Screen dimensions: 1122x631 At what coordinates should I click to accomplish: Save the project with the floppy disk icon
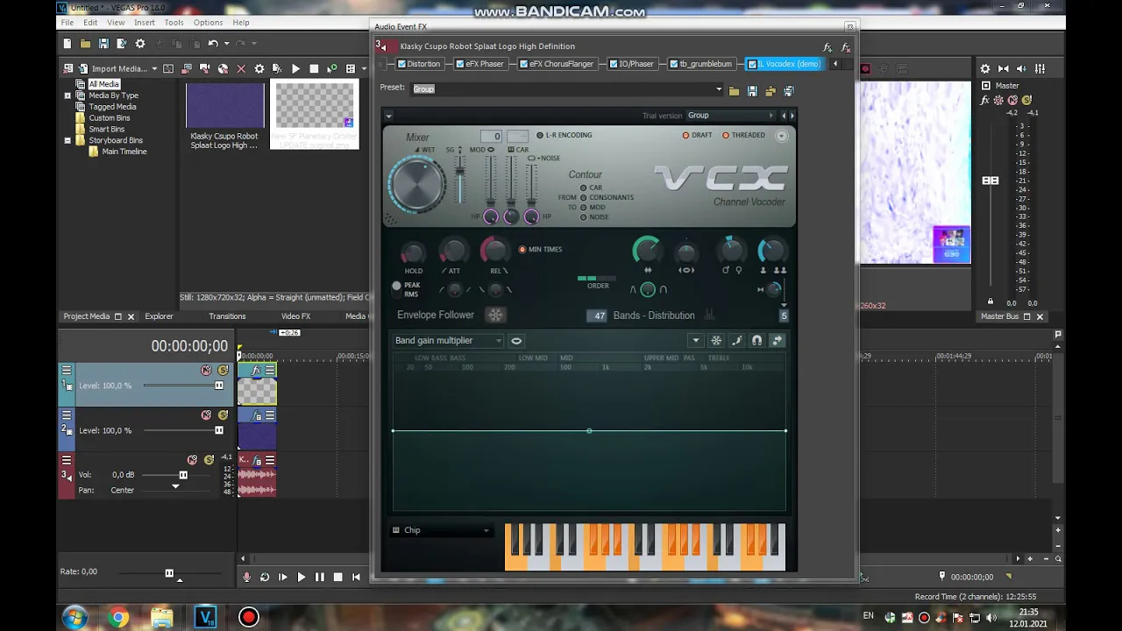click(103, 44)
